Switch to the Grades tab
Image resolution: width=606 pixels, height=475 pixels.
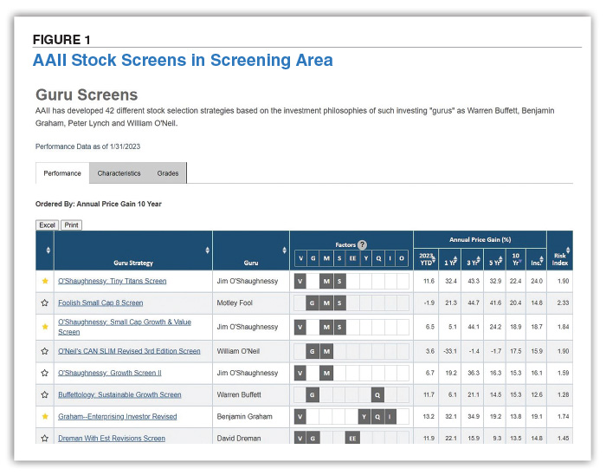click(168, 173)
